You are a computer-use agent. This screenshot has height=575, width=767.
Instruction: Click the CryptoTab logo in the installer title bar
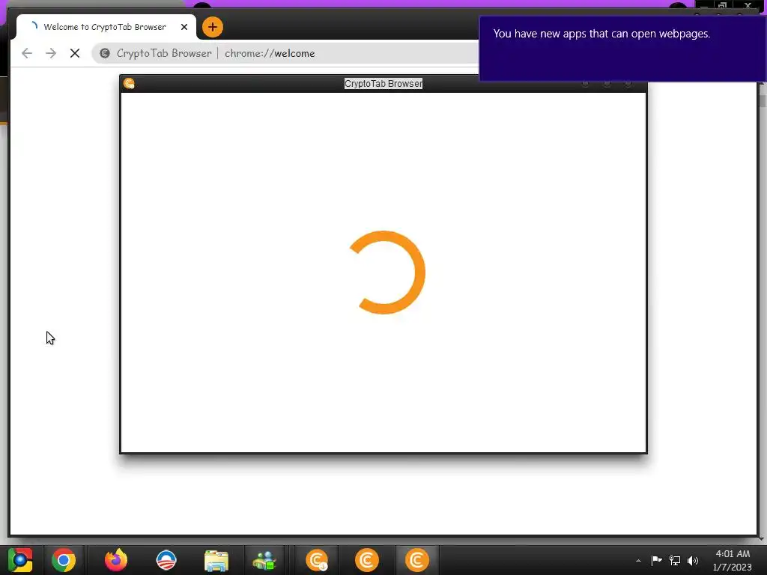click(129, 84)
